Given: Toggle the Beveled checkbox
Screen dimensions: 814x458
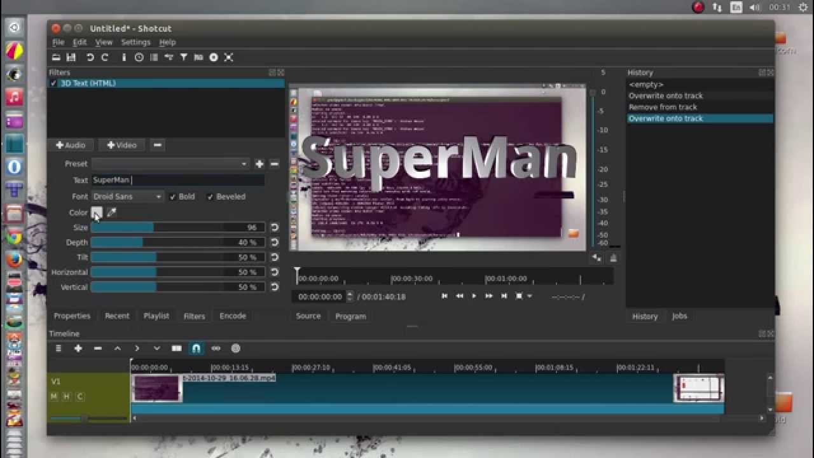Looking at the screenshot, I should point(210,197).
